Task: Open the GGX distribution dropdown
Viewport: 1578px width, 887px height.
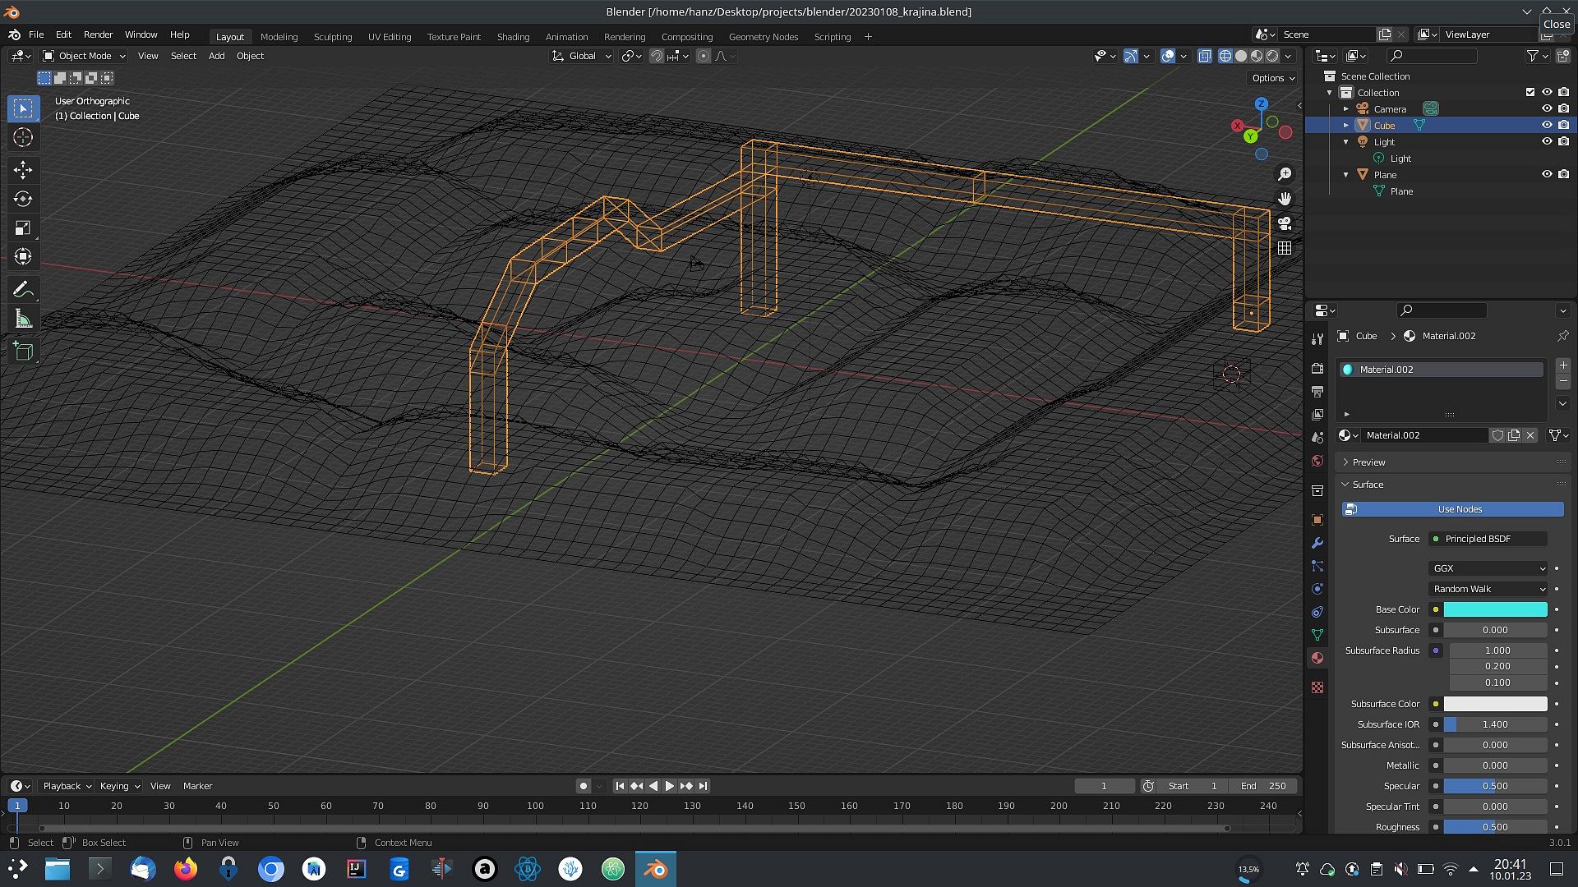Action: [x=1488, y=568]
